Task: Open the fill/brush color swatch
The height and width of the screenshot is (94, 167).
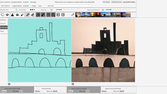Action: point(16,10)
